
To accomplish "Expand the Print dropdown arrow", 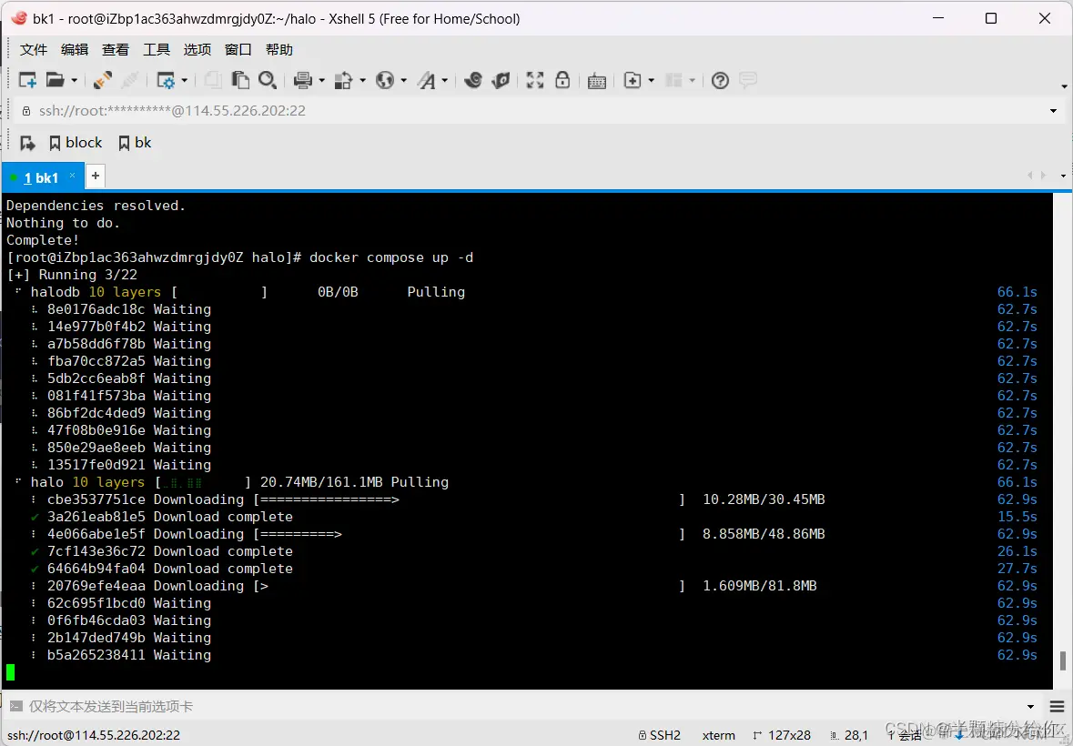I will click(x=321, y=81).
